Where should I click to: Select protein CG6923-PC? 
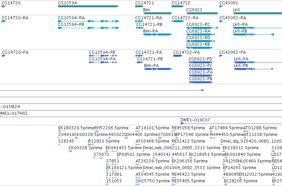tap(200, 69)
